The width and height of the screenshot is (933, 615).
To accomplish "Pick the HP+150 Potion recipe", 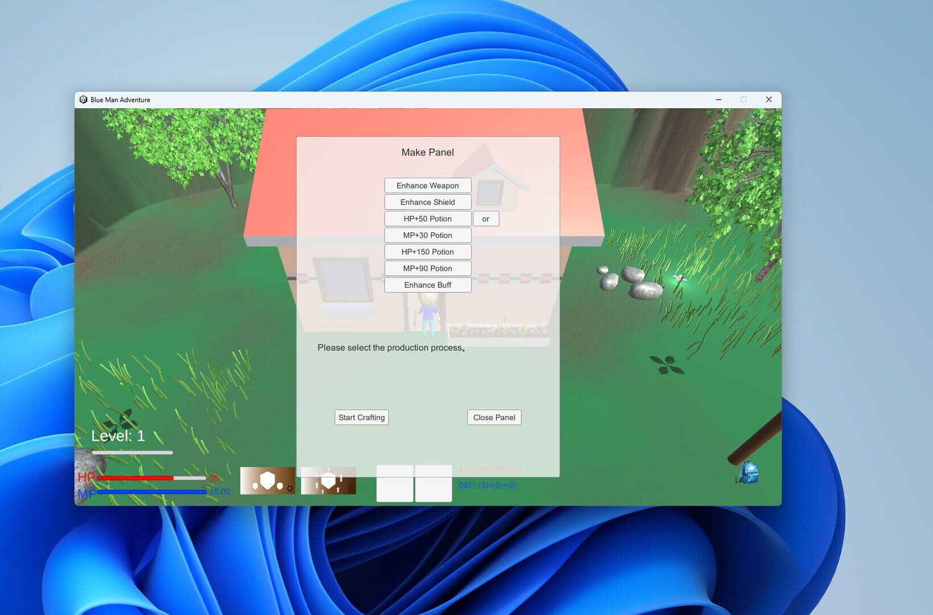I will pyautogui.click(x=427, y=252).
